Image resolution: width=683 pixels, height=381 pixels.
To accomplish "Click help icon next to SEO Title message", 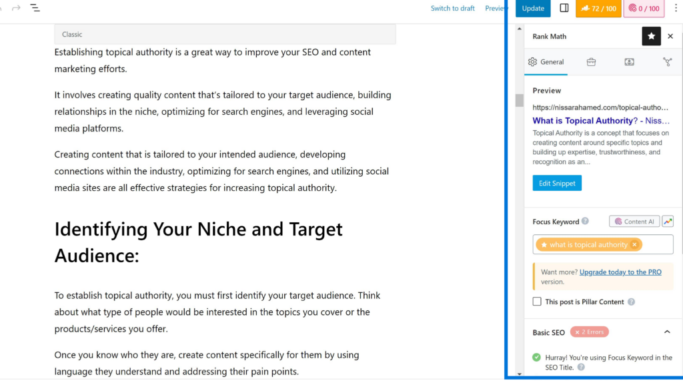I will pos(581,367).
